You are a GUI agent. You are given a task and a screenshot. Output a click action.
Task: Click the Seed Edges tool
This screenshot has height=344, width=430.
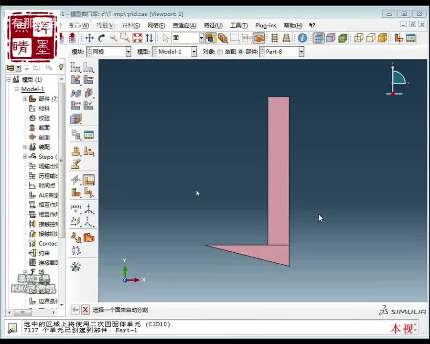88,67
